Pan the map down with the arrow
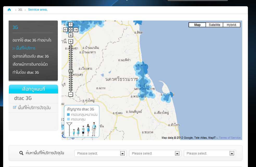The image size is (256, 167). [71, 35]
